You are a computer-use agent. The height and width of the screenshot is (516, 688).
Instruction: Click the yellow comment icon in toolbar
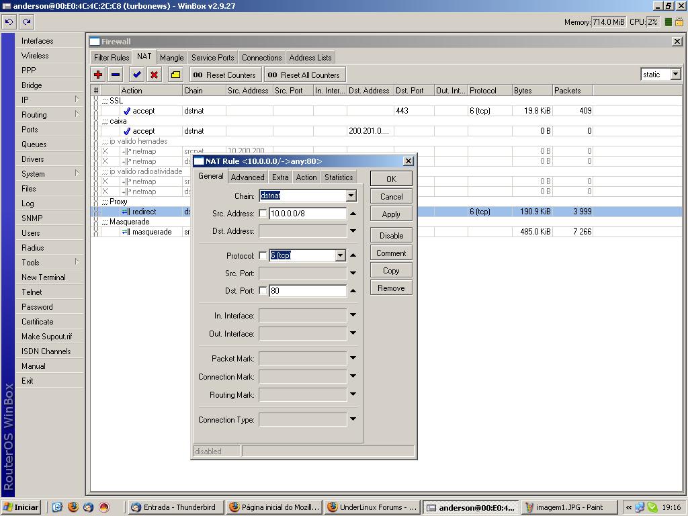pyautogui.click(x=175, y=75)
